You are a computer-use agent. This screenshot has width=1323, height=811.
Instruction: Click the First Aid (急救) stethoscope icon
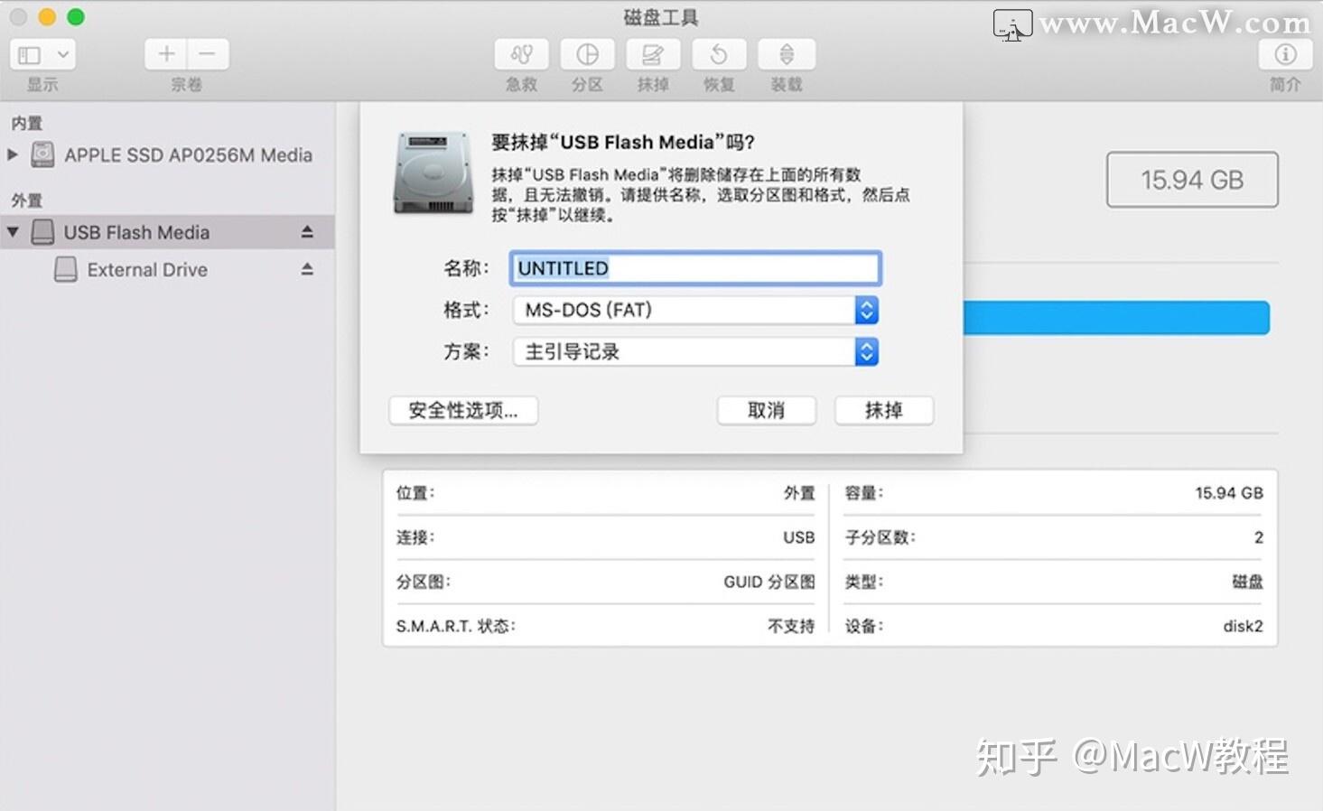tap(521, 55)
